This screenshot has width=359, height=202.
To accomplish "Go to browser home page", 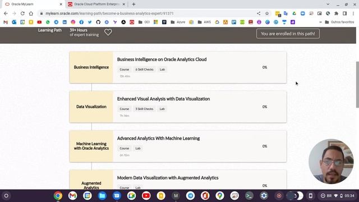I will click(31, 13).
